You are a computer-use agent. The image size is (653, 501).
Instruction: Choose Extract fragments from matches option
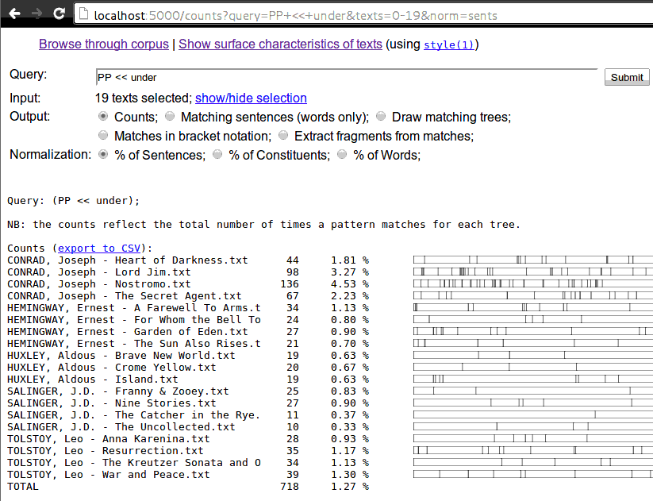pyautogui.click(x=283, y=136)
